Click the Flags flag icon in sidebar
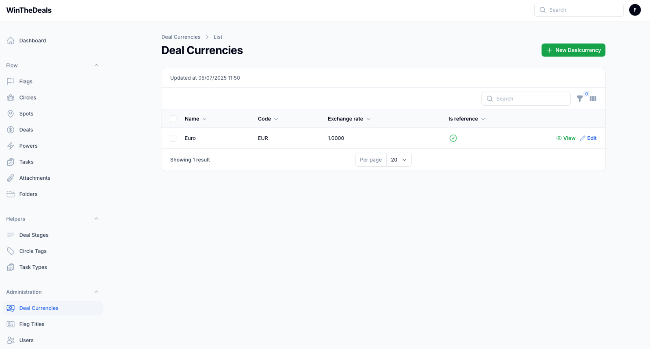Viewport: 650px width, 349px height. point(11,81)
